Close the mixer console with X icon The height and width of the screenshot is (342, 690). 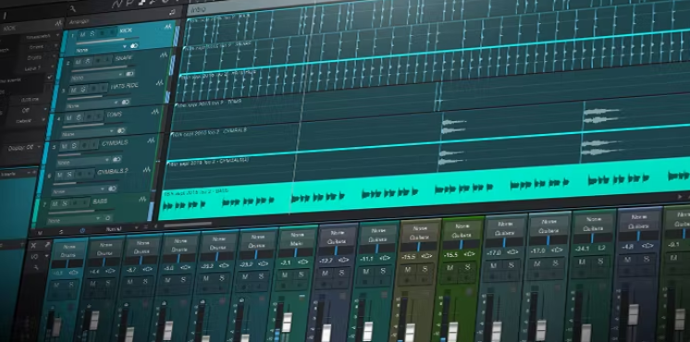tap(33, 244)
